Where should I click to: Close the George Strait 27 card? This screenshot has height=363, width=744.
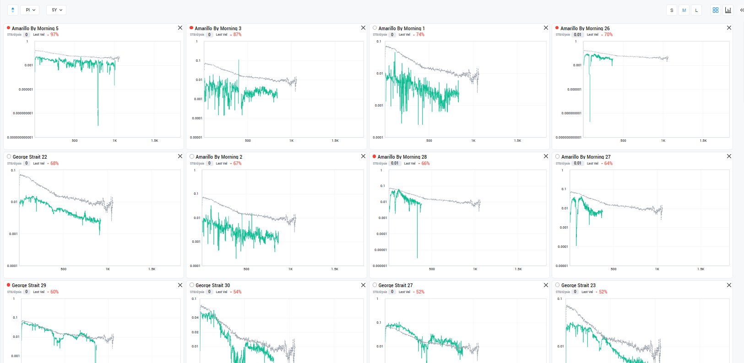click(546, 285)
